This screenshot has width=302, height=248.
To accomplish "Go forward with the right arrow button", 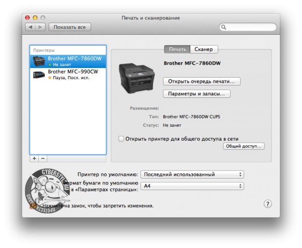I will (40, 27).
